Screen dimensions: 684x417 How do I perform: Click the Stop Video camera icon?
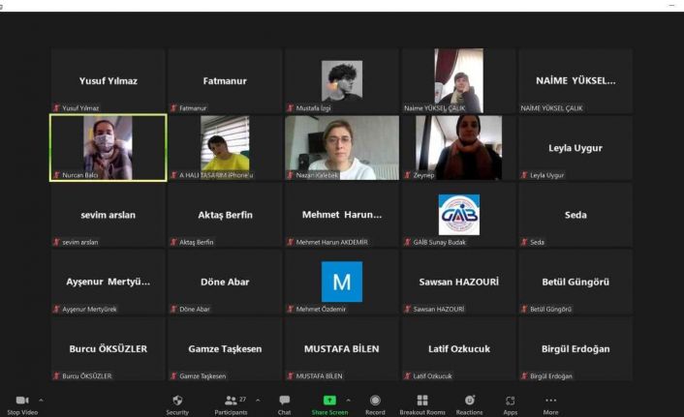(22, 400)
